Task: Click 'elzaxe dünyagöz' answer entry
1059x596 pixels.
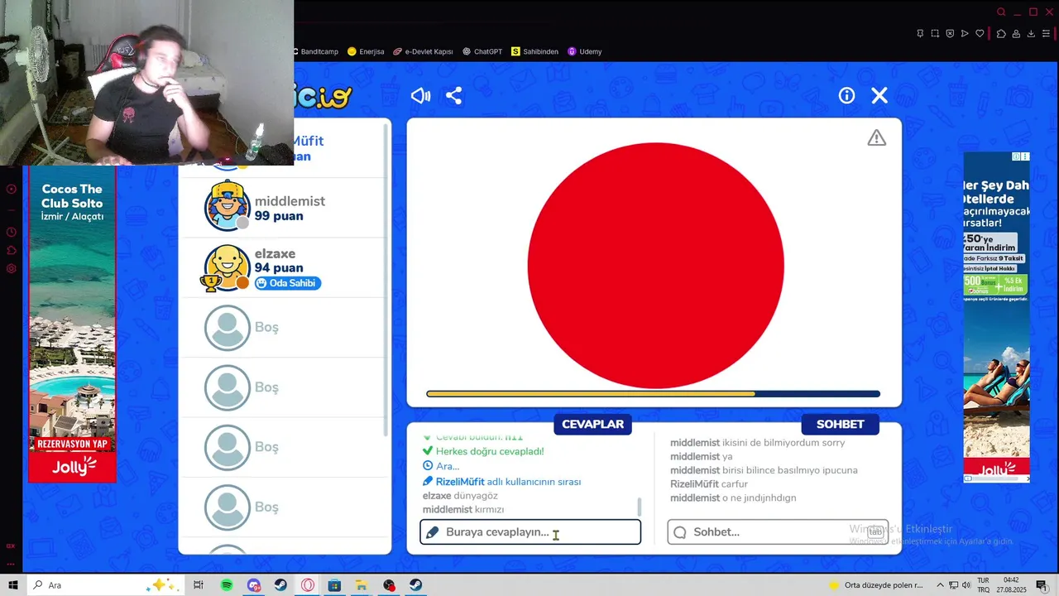Action: (x=460, y=496)
